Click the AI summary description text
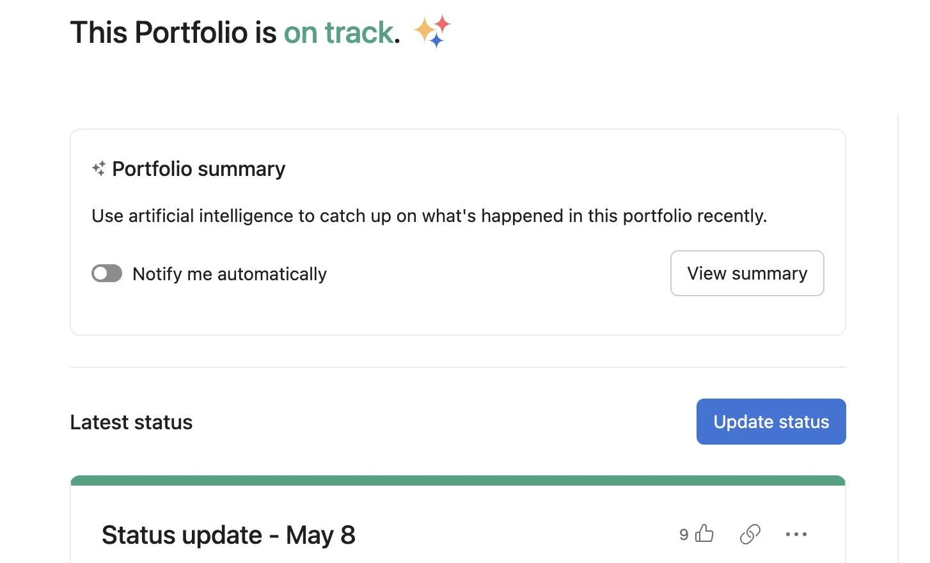The height and width of the screenshot is (563, 930). click(x=429, y=216)
